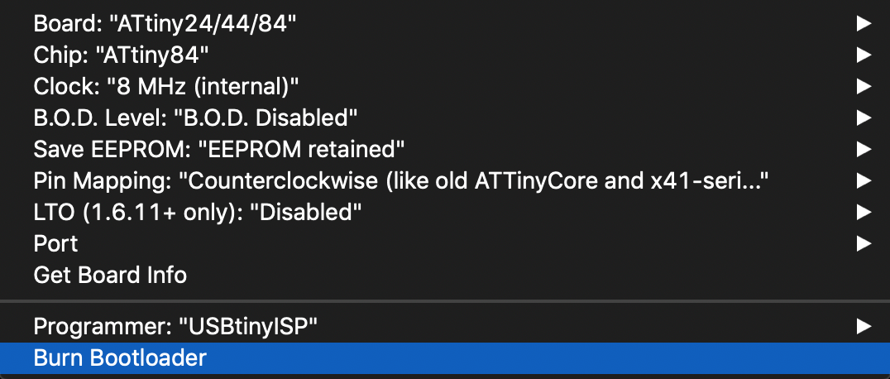
Task: Open the LTO (1.6.11+ only) entry
Action: pos(198,212)
